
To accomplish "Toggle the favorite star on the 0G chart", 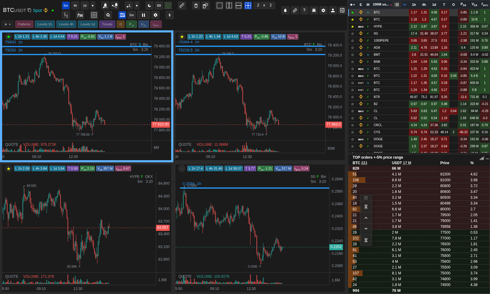I will pos(182,168).
